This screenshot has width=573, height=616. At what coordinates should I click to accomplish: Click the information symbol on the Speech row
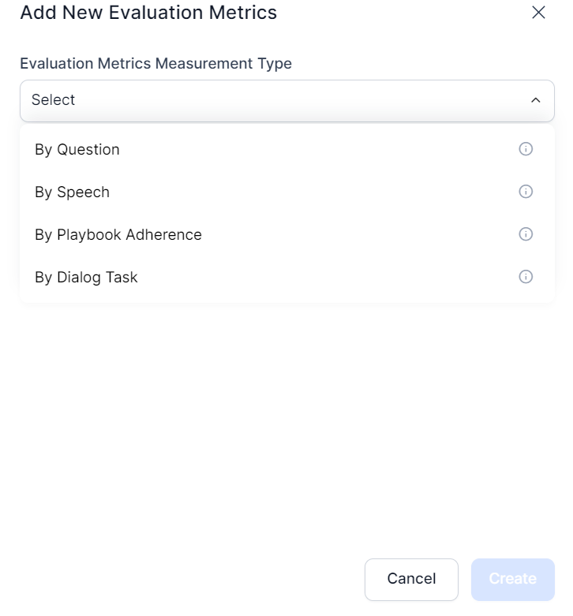click(x=526, y=192)
